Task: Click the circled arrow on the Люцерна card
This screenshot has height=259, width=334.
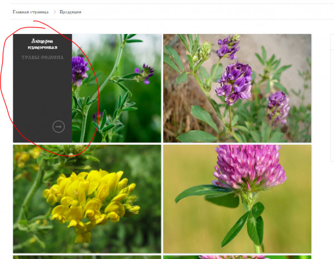Action: 58,126
